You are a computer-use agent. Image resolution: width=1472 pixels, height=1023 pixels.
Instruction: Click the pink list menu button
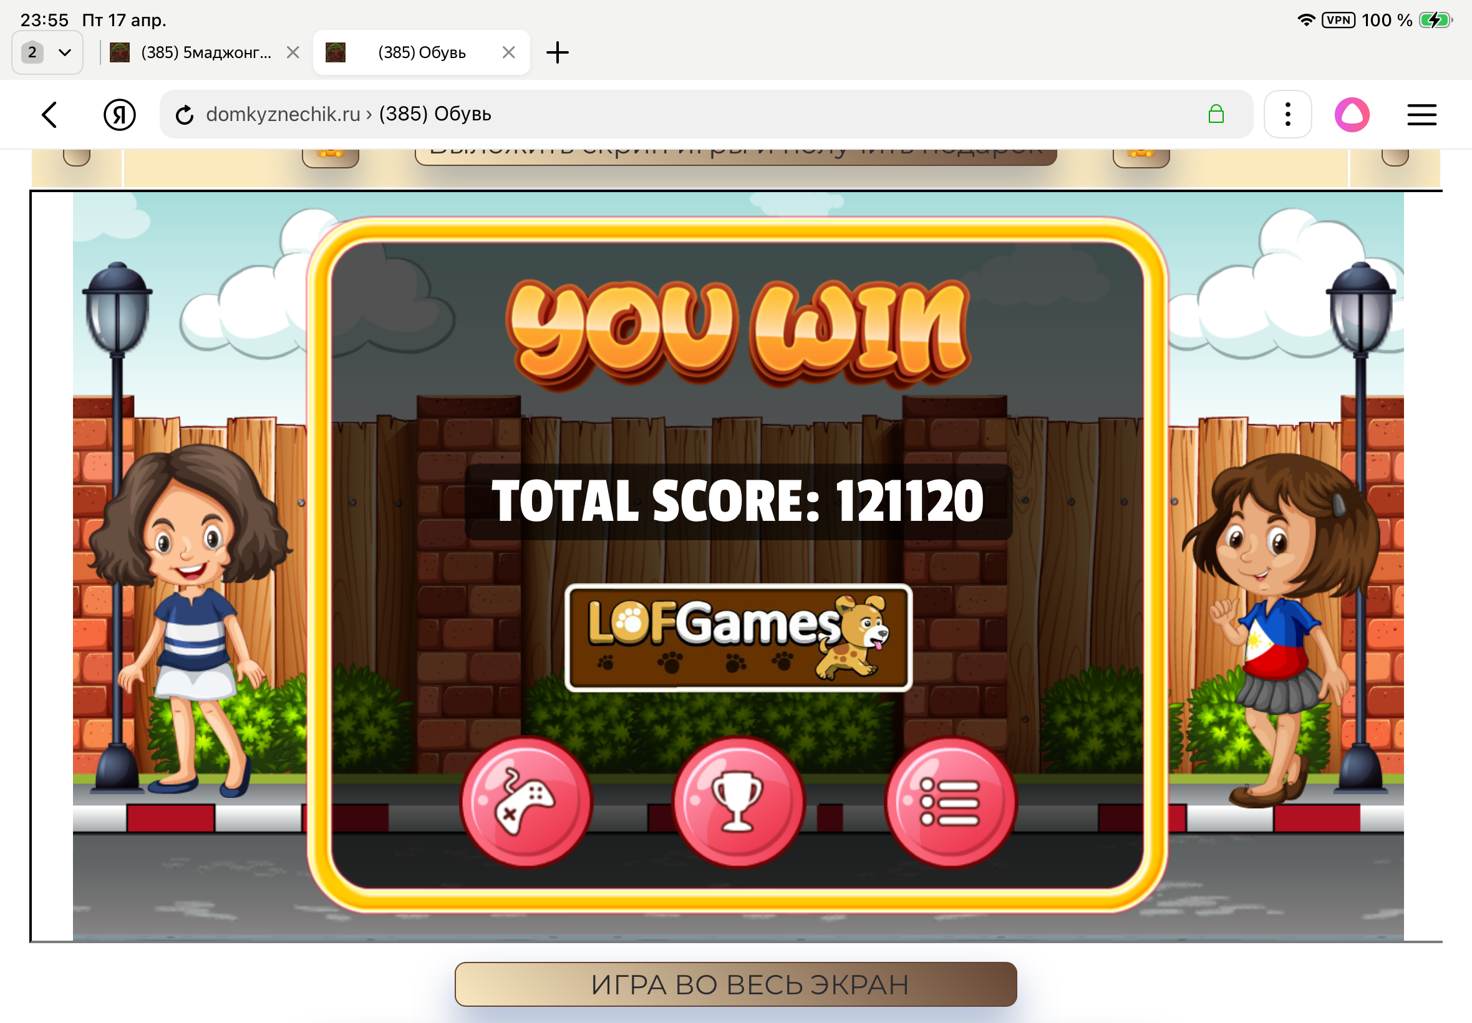(x=951, y=802)
